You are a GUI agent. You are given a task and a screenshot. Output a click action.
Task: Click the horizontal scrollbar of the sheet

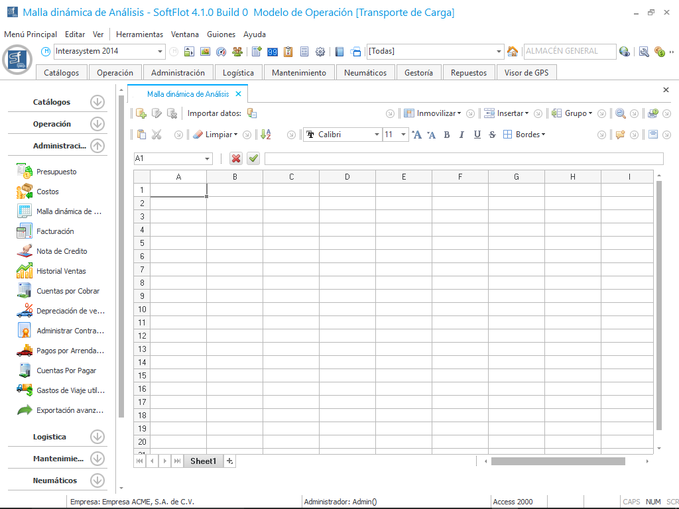click(x=558, y=461)
